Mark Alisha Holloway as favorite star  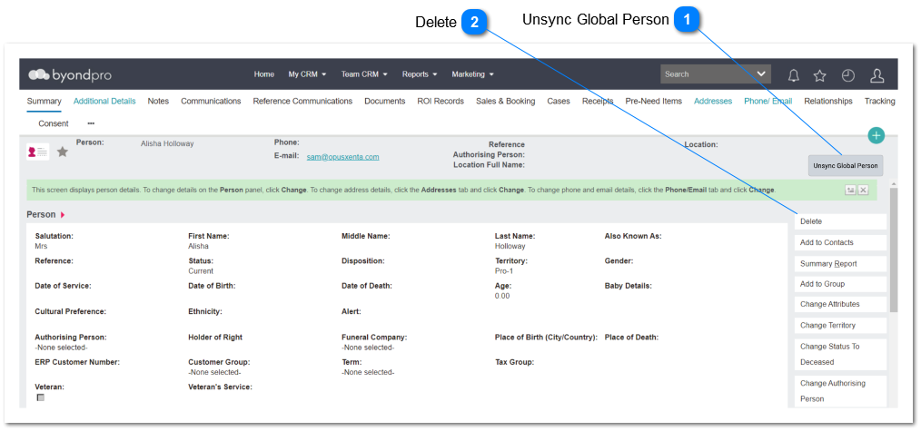tap(63, 152)
